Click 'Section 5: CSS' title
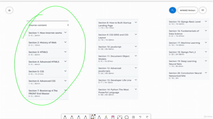This screenshot has width=213, height=119. tap(36, 71)
